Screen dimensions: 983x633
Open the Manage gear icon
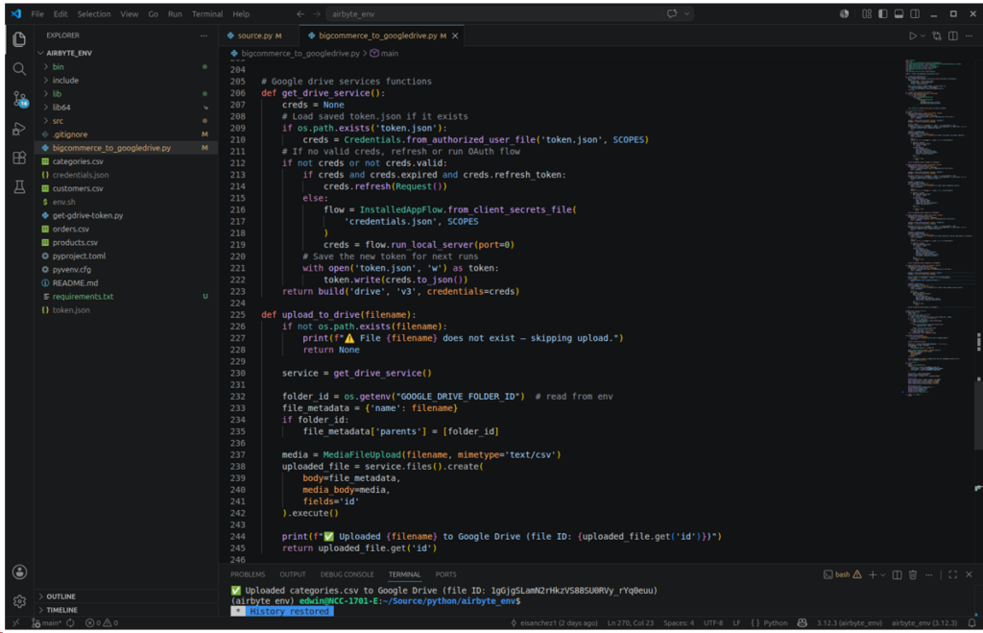tap(19, 601)
